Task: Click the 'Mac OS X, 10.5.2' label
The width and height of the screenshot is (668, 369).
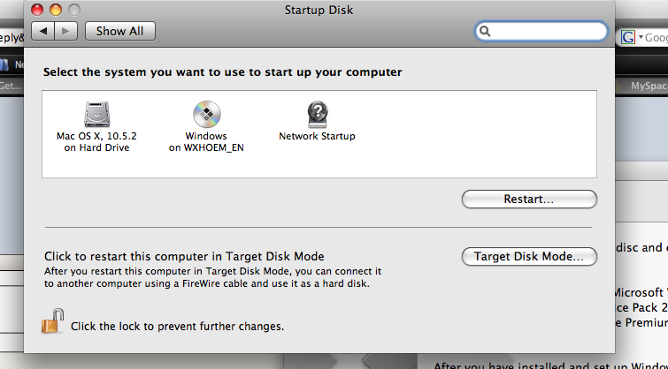Action: click(x=96, y=136)
